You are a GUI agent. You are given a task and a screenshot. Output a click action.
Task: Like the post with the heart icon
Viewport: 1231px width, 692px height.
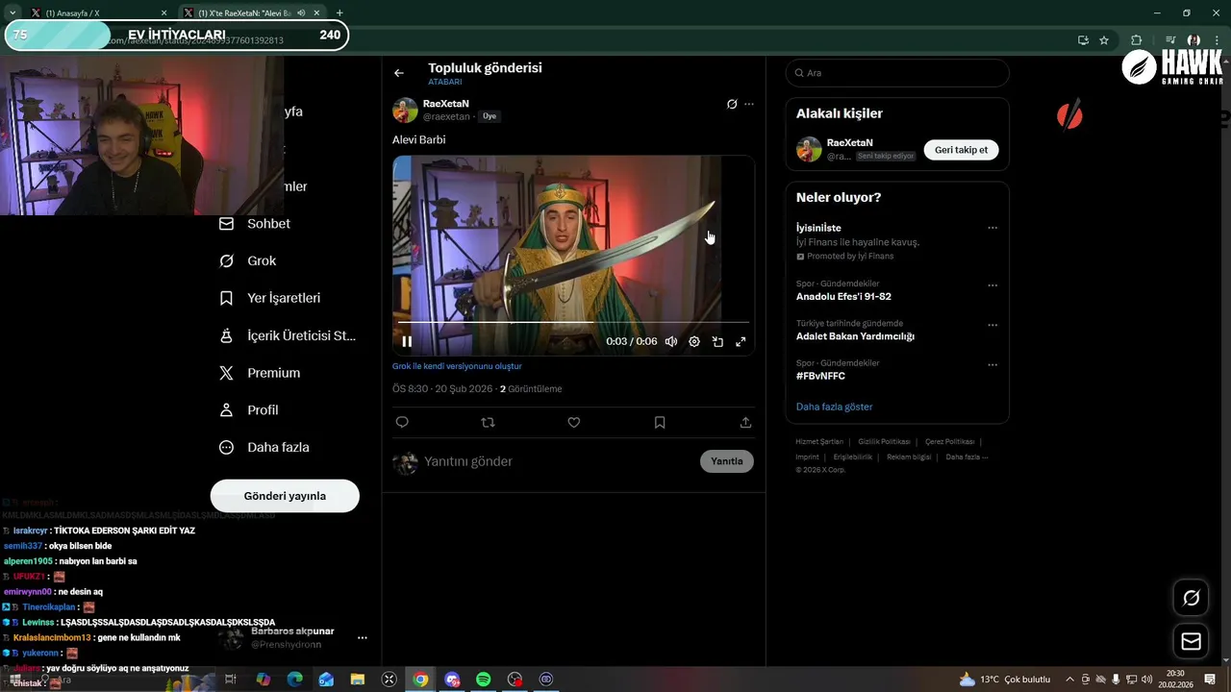[574, 422]
